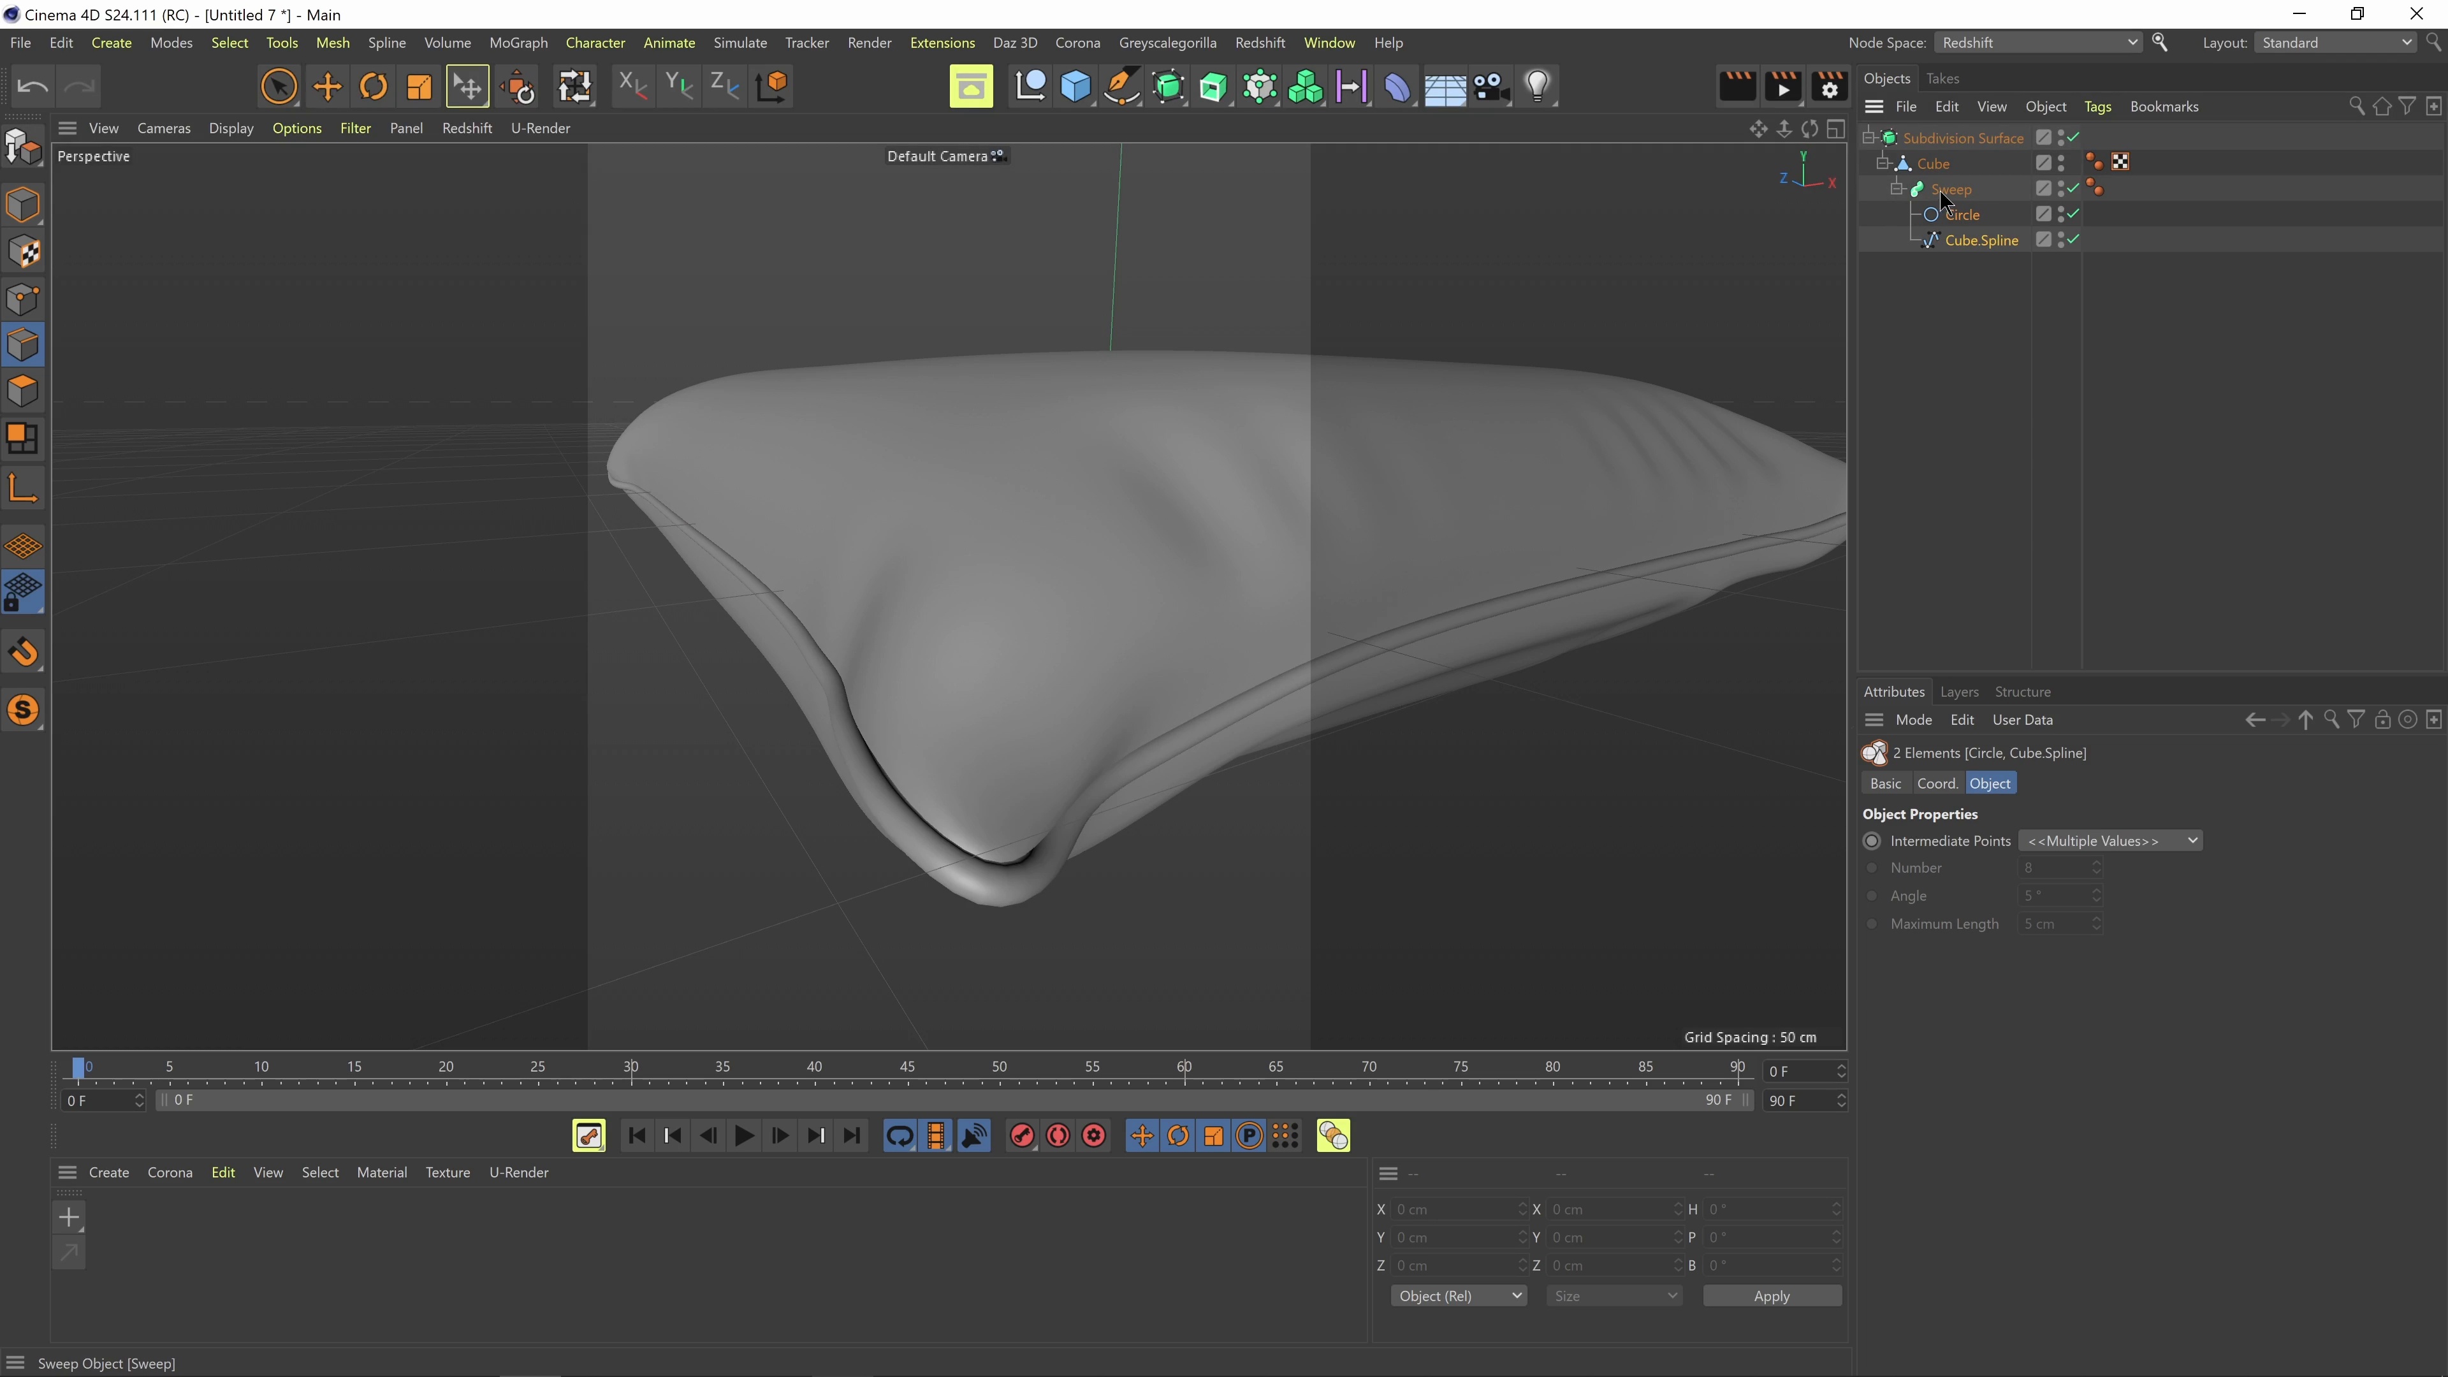Open the Edit Render Settings icon
This screenshot has width=2448, height=1377.
1830,87
